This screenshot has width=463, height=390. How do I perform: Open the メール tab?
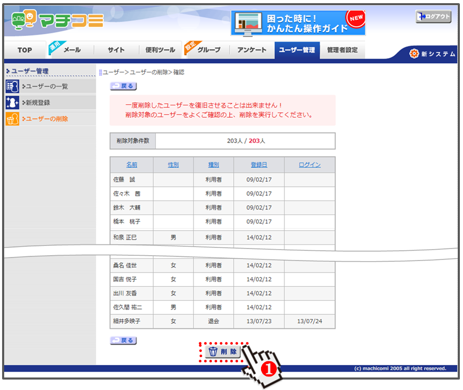tap(72, 50)
